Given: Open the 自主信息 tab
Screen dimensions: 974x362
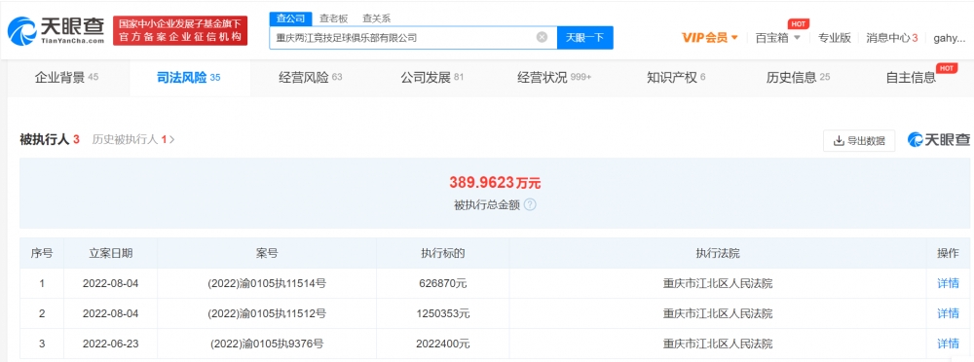Looking at the screenshot, I should point(911,78).
